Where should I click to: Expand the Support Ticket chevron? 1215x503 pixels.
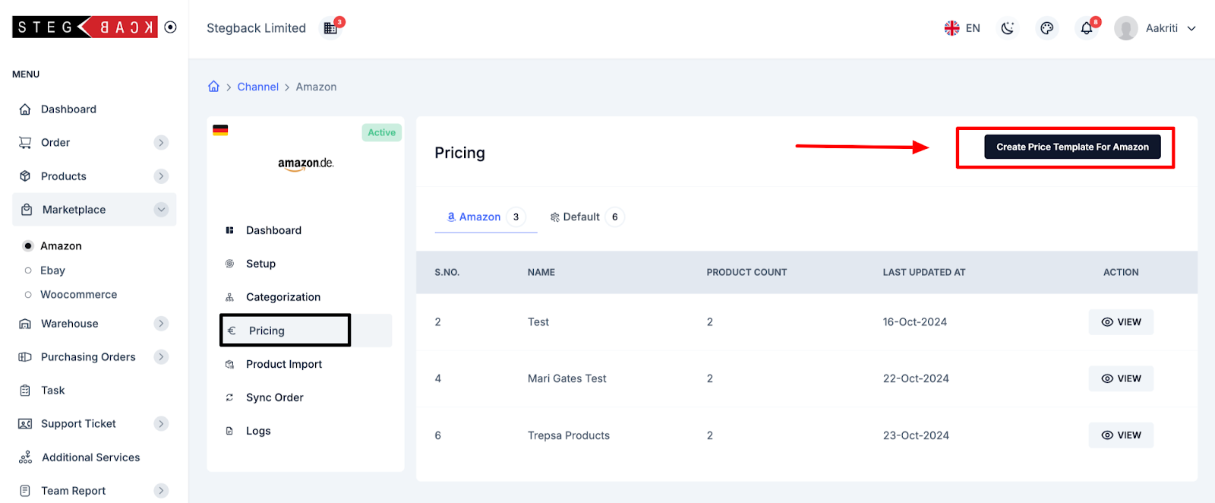[161, 424]
